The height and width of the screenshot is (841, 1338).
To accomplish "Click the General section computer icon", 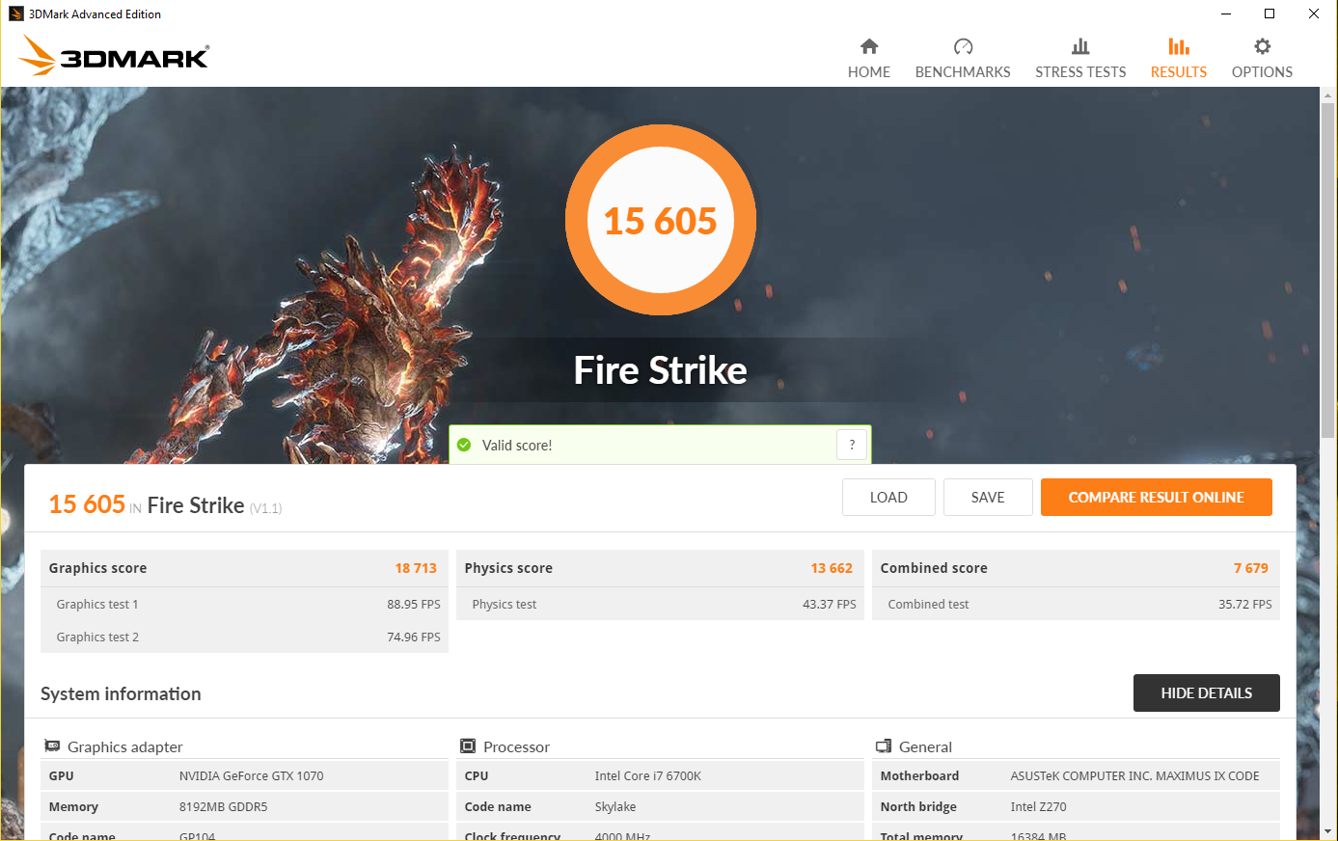I will [x=884, y=746].
